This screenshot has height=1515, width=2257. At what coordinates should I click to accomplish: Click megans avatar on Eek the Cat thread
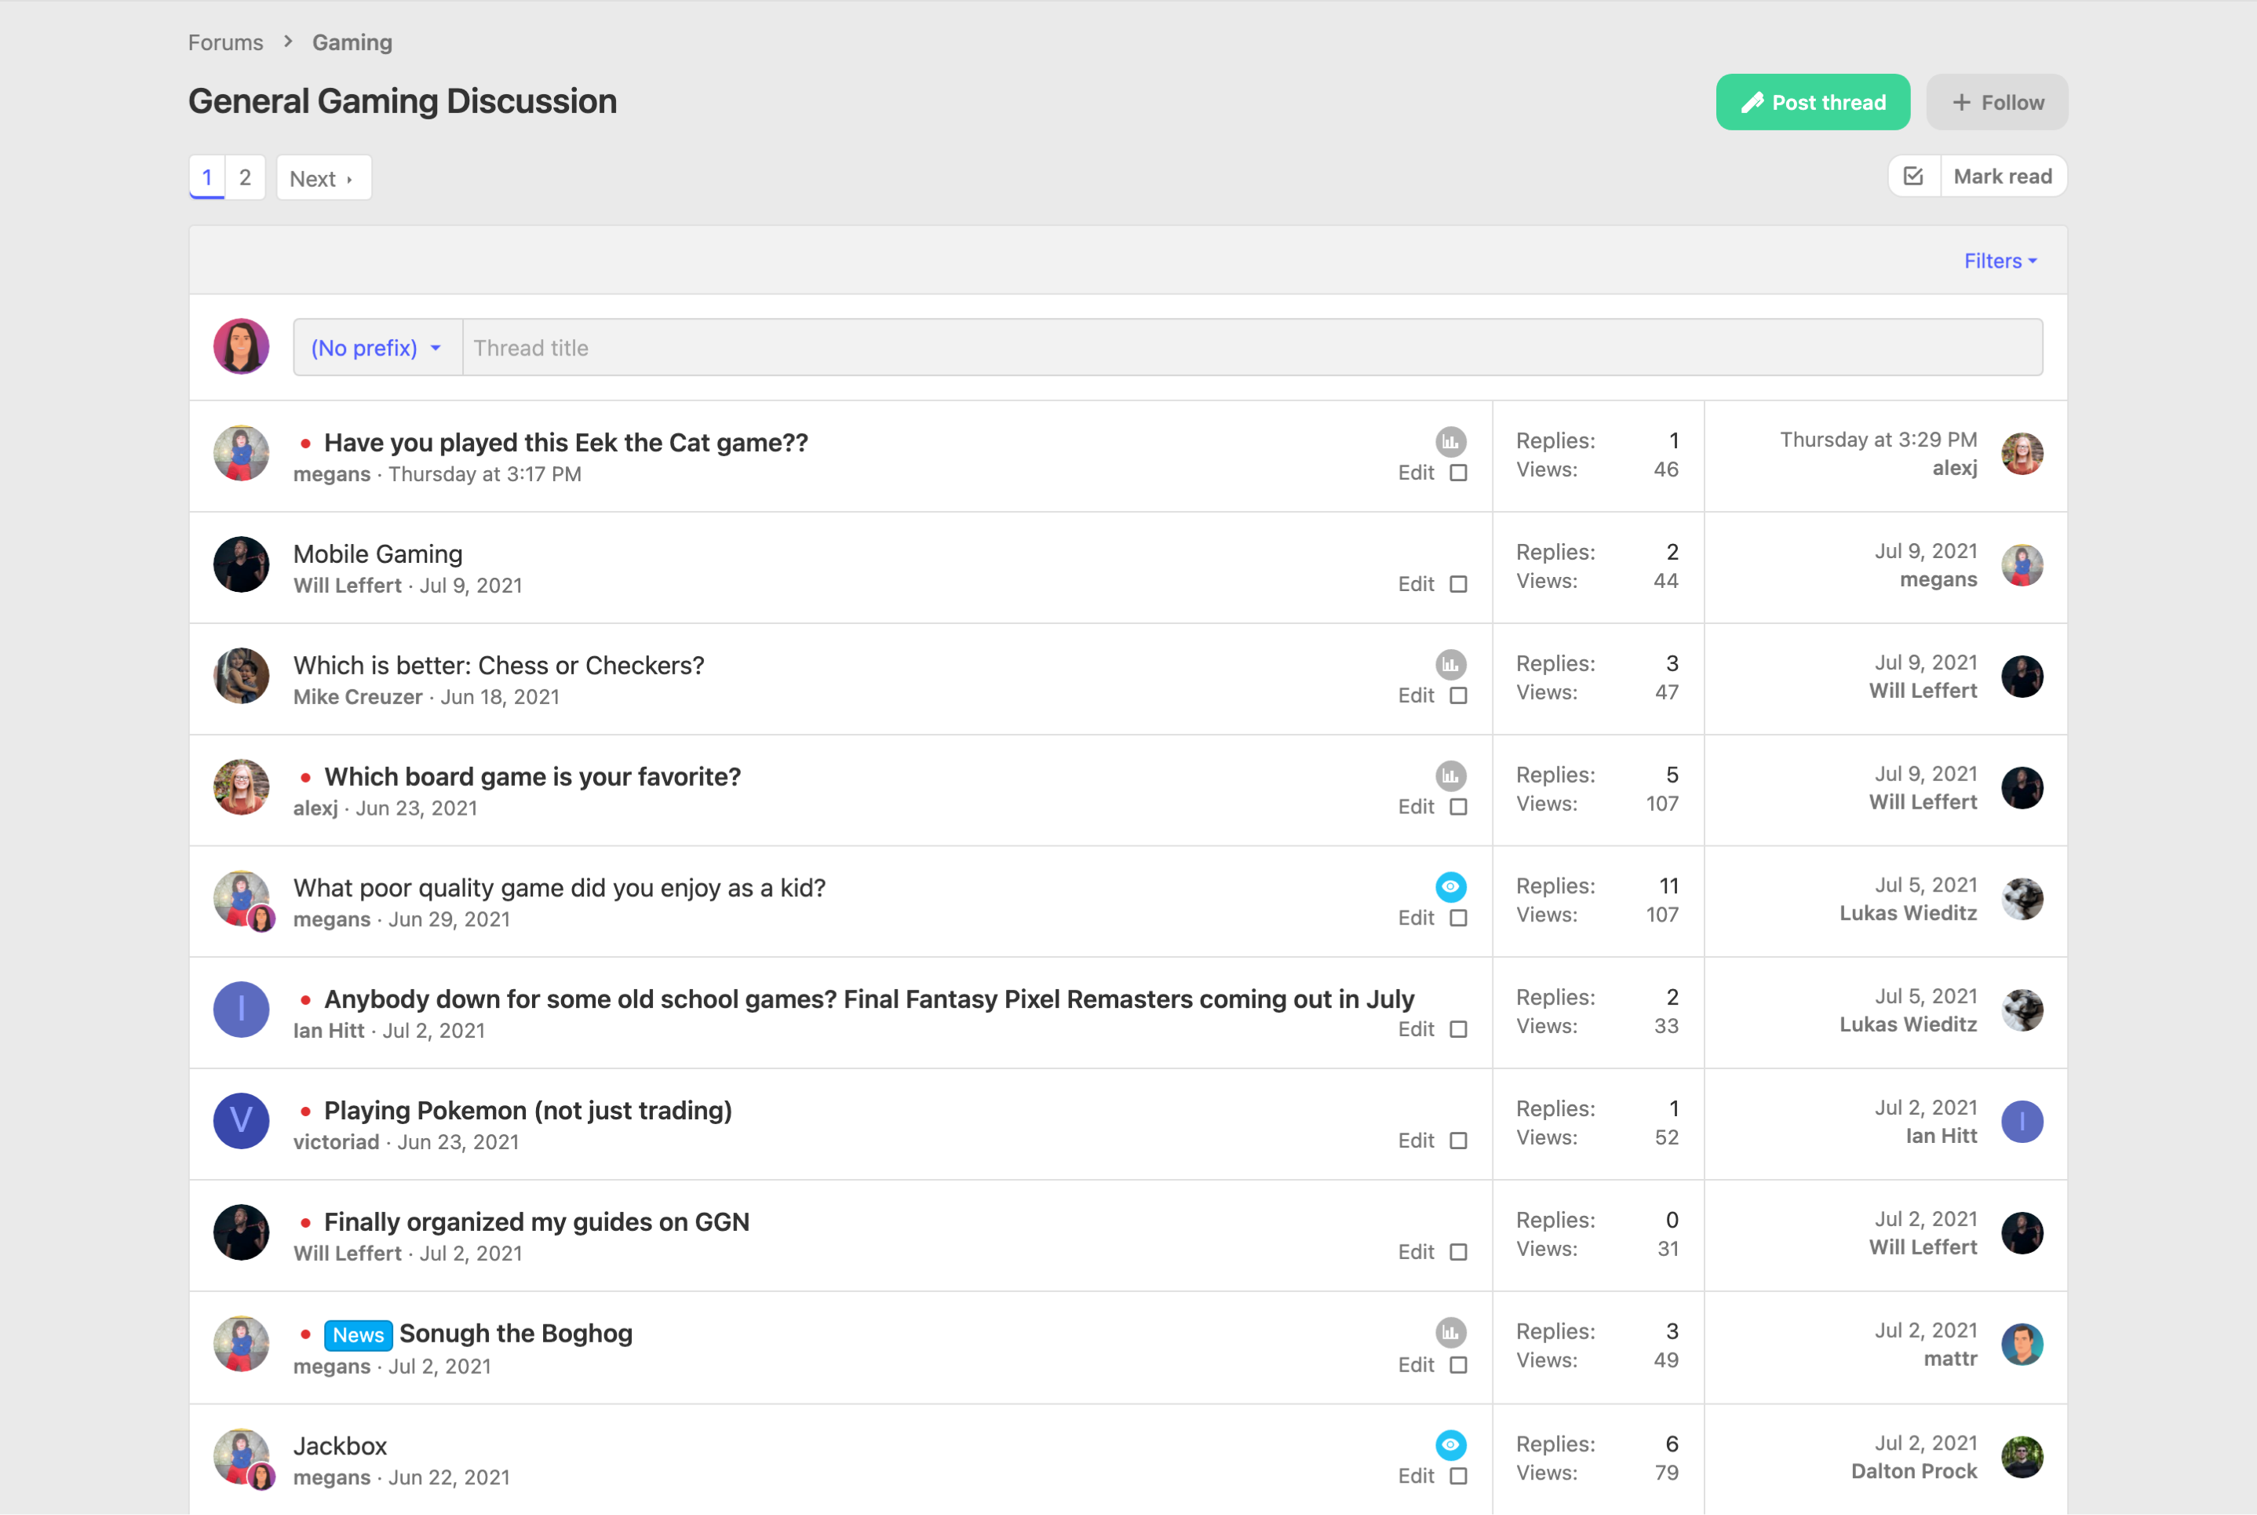[x=240, y=453]
